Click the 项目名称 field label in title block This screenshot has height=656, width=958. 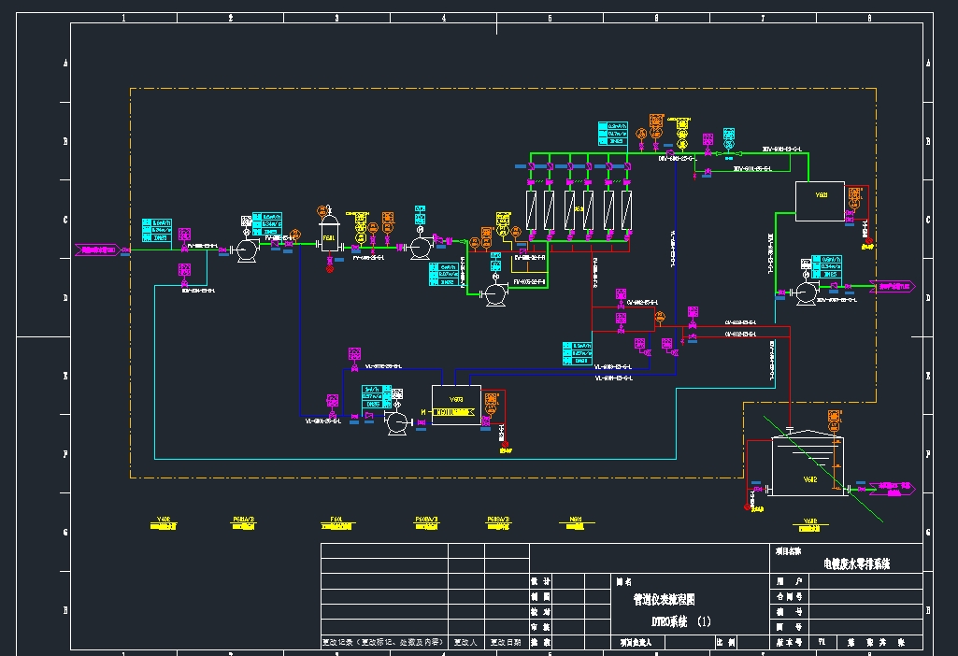[x=788, y=551]
